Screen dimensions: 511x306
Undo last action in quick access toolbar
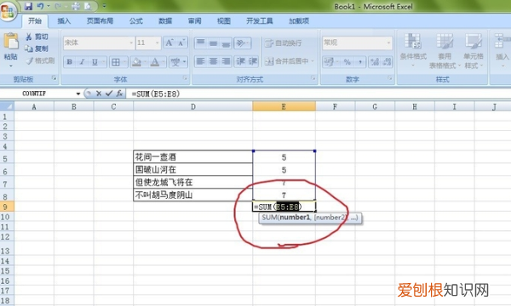(x=40, y=6)
